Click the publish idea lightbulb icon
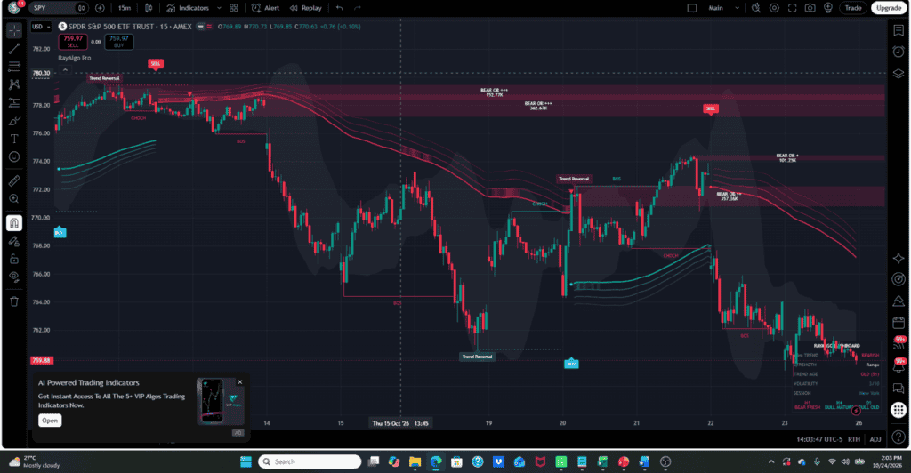This screenshot has height=473, width=911. click(828, 7)
